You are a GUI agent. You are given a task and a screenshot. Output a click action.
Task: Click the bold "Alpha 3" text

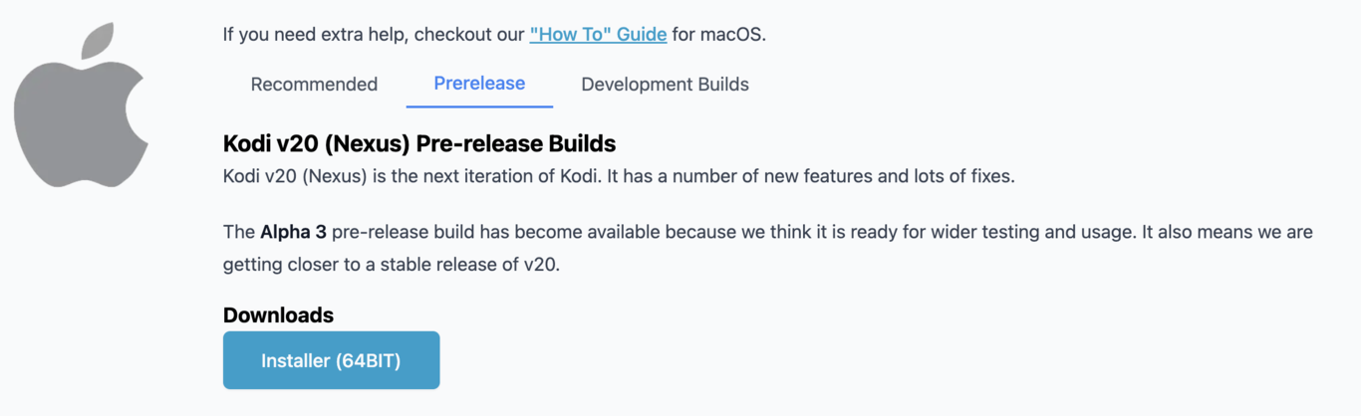coord(293,232)
